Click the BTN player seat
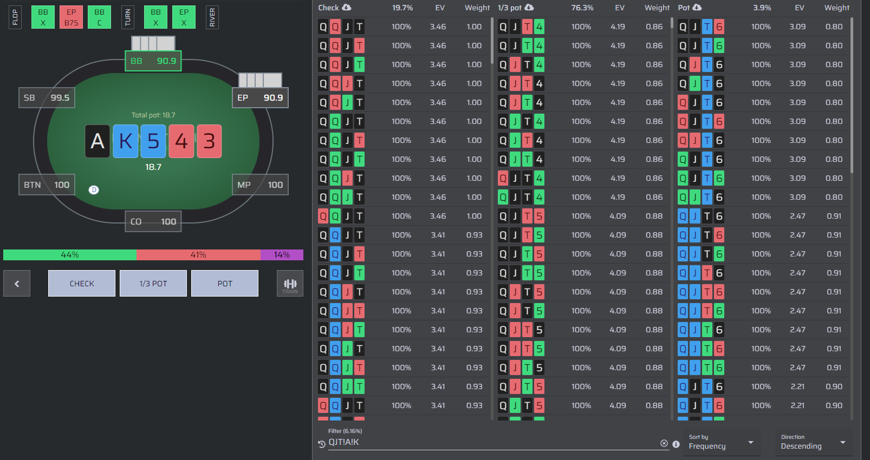870x460 pixels. 47,185
